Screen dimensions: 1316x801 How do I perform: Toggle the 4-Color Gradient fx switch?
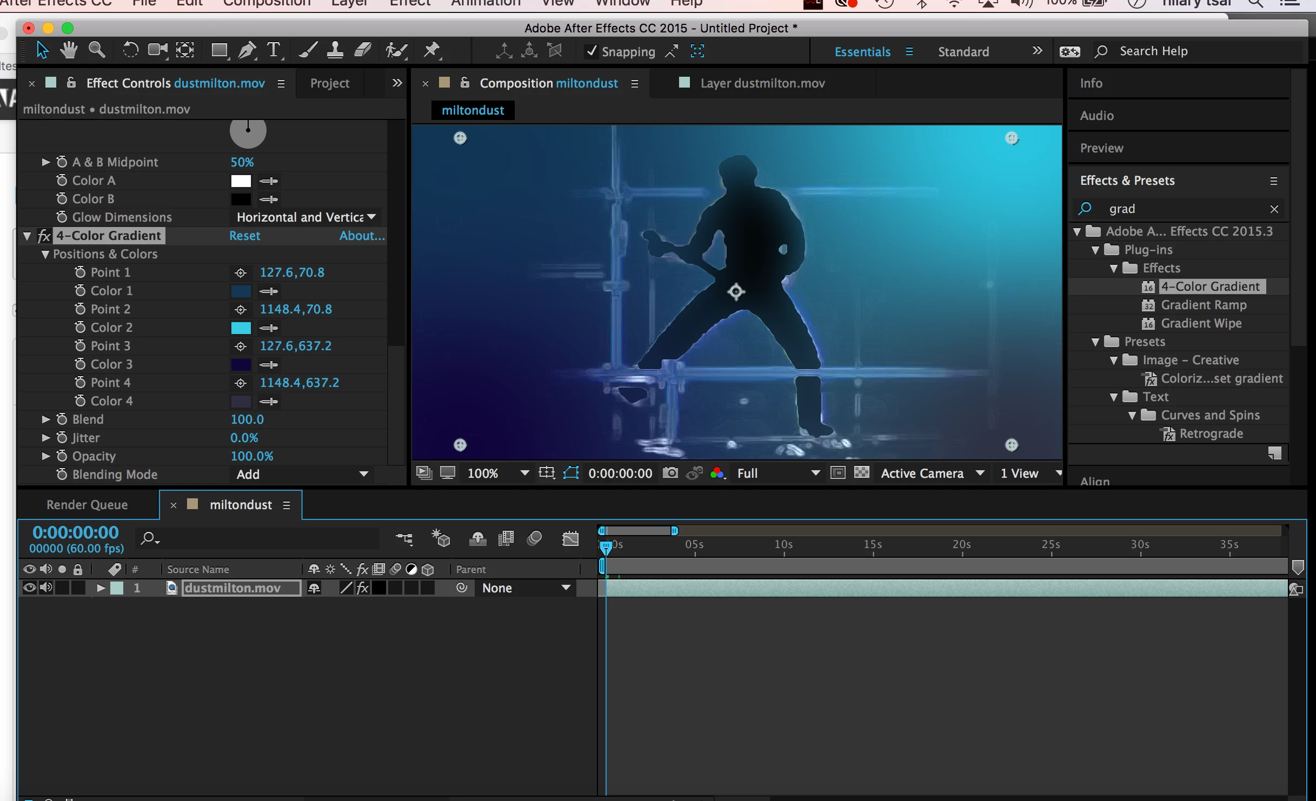click(44, 236)
